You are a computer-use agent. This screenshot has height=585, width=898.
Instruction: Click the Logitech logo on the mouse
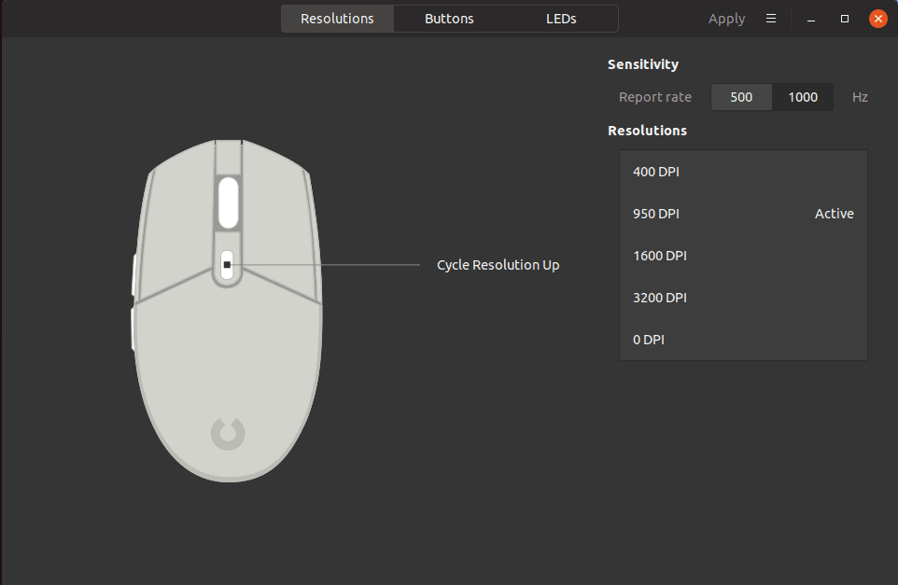coord(228,432)
